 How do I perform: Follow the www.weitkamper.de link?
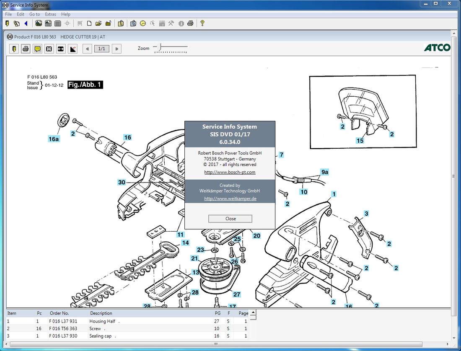tap(230, 199)
